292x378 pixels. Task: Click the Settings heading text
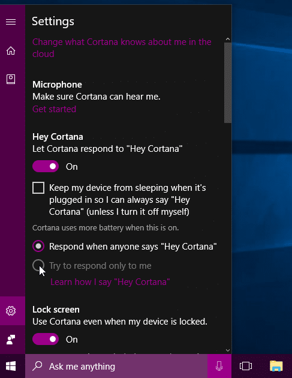pos(53,22)
